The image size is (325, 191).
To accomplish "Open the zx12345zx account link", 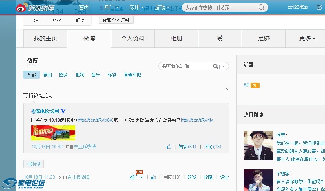I will pos(298,7).
